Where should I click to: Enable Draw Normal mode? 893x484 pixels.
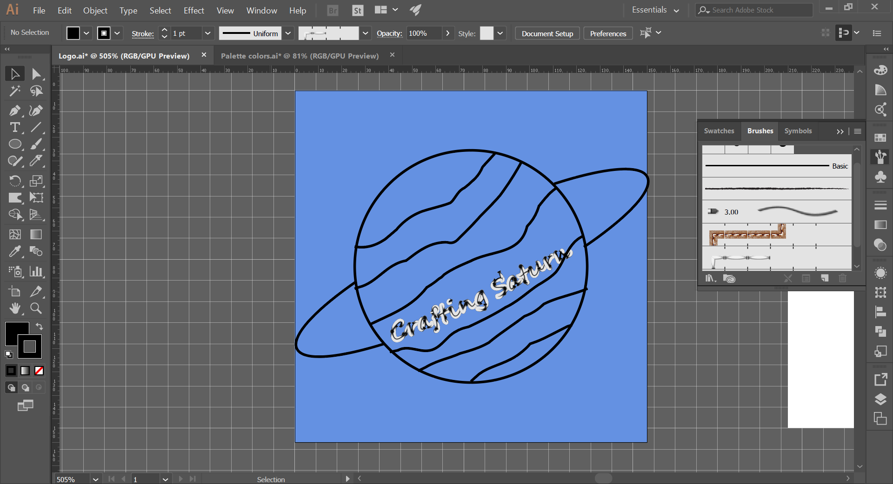(x=11, y=387)
